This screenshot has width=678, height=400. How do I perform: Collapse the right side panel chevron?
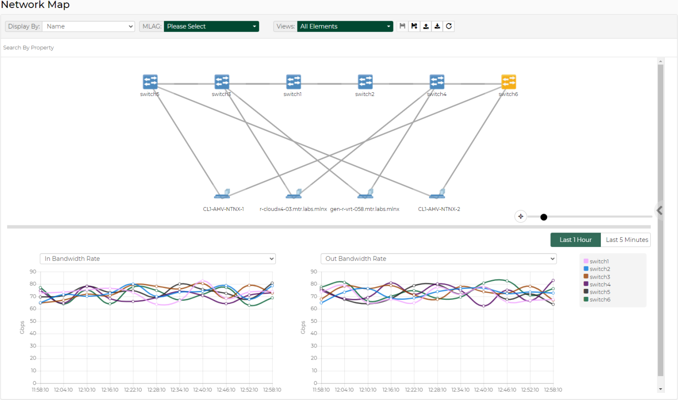click(x=660, y=210)
